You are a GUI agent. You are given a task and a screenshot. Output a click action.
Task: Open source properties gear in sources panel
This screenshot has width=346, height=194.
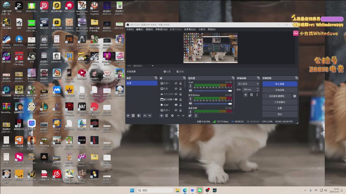click(172, 116)
